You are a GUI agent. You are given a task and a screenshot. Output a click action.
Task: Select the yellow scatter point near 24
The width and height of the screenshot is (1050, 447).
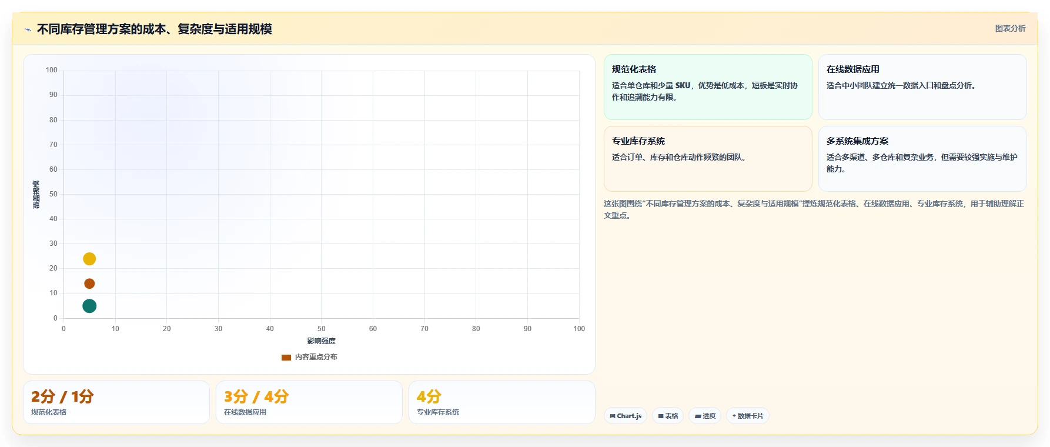89,259
